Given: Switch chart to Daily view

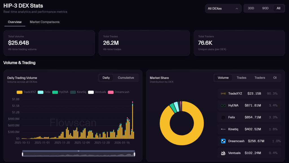Looking at the screenshot, I should pyautogui.click(x=106, y=78).
